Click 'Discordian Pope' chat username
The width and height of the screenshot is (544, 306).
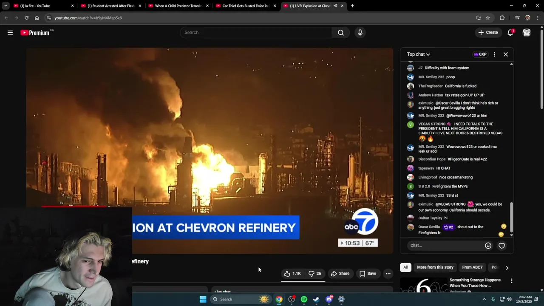tap(432, 159)
